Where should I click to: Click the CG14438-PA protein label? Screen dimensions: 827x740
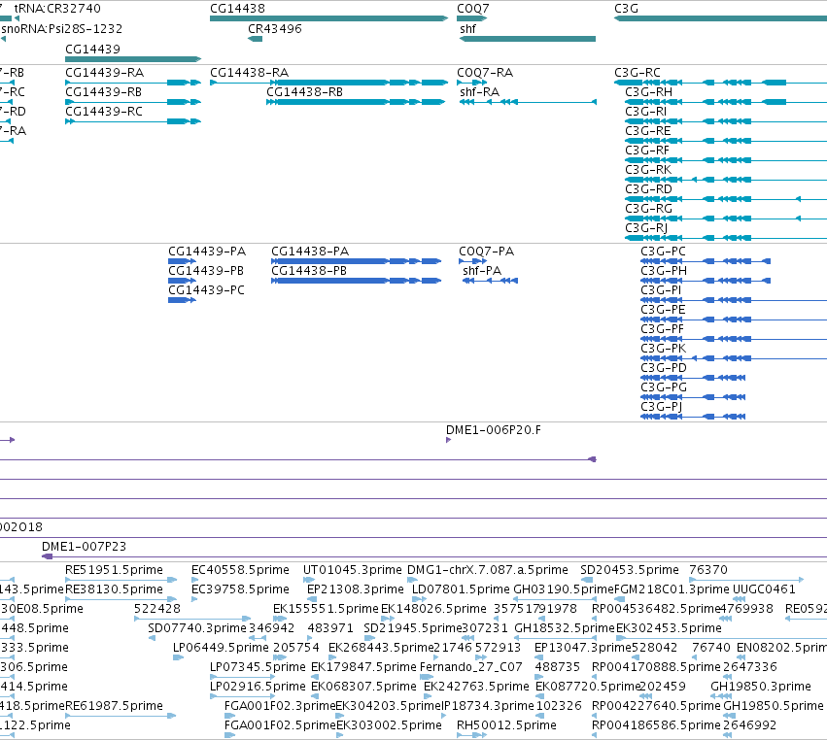point(310,251)
